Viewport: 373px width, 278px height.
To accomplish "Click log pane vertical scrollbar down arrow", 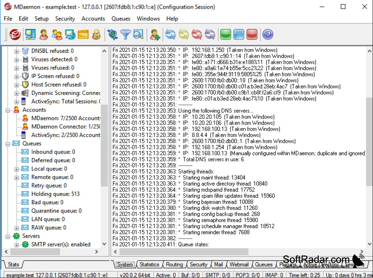I will coord(369,244).
